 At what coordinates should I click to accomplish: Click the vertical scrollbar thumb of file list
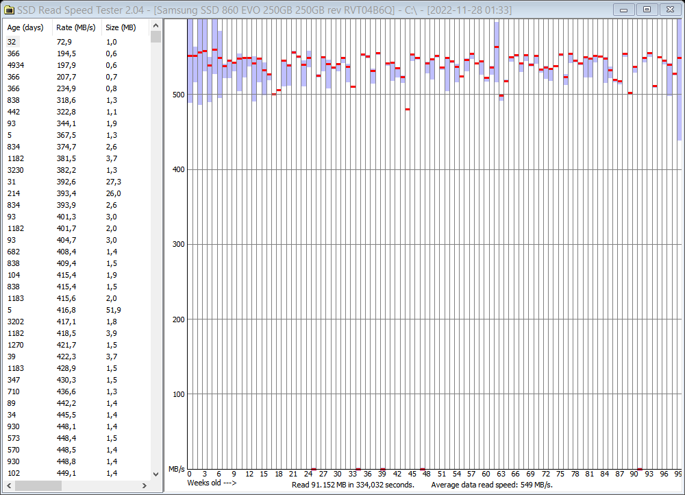click(x=155, y=37)
